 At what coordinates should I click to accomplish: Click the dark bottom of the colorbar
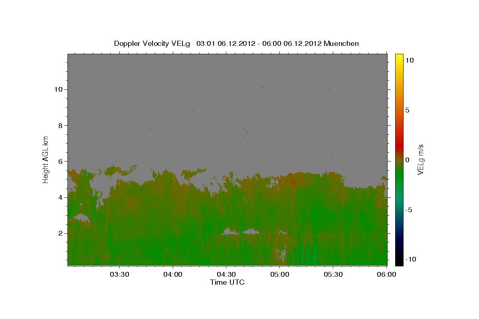(399, 259)
